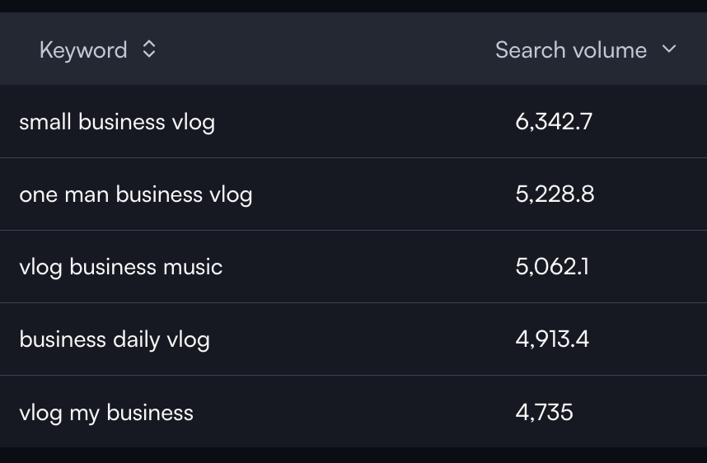Select the 'one man business vlog' keyword
Screen dimensions: 707x463
click(x=136, y=194)
